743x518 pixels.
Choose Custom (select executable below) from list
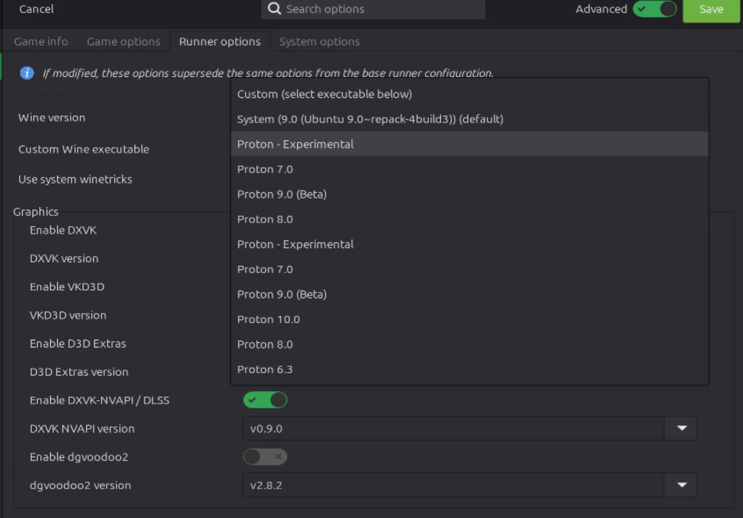click(x=469, y=94)
